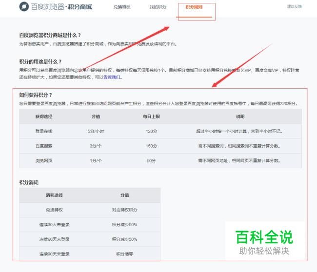Viewport: 317px width, 272px height.
Task: Click the Baidu Browser logo icon
Action: 24,7
